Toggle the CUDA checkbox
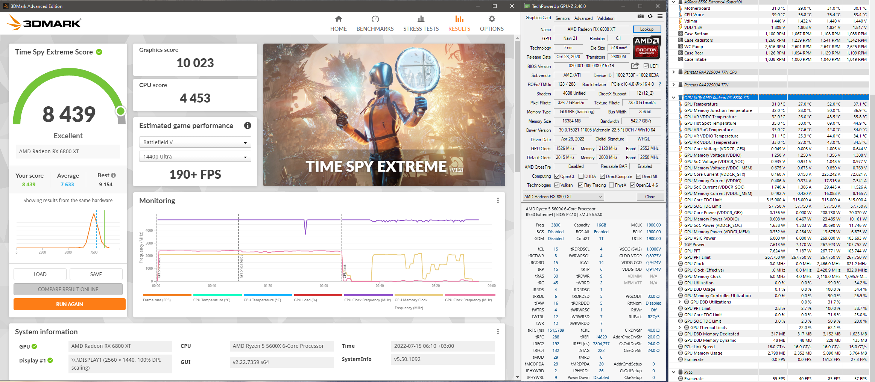The image size is (875, 382). (581, 177)
